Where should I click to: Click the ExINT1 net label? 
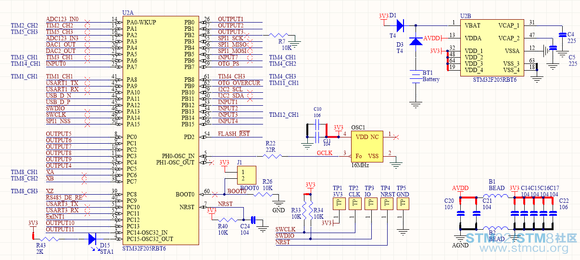(54, 217)
